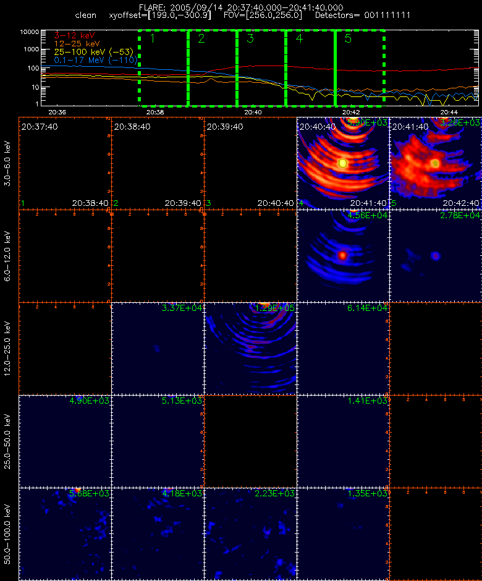Click the blue '0.1-17 MeV (-110)' legend entry
This screenshot has height=581, width=482.
(x=96, y=60)
